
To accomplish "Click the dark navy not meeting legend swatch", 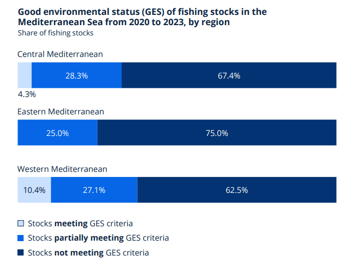I will click(x=21, y=252).
